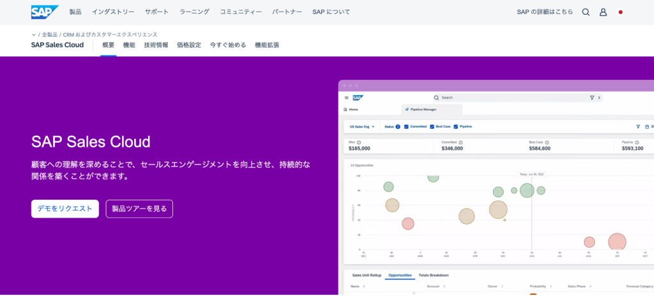Click the デモをリクエスト button

[65, 209]
